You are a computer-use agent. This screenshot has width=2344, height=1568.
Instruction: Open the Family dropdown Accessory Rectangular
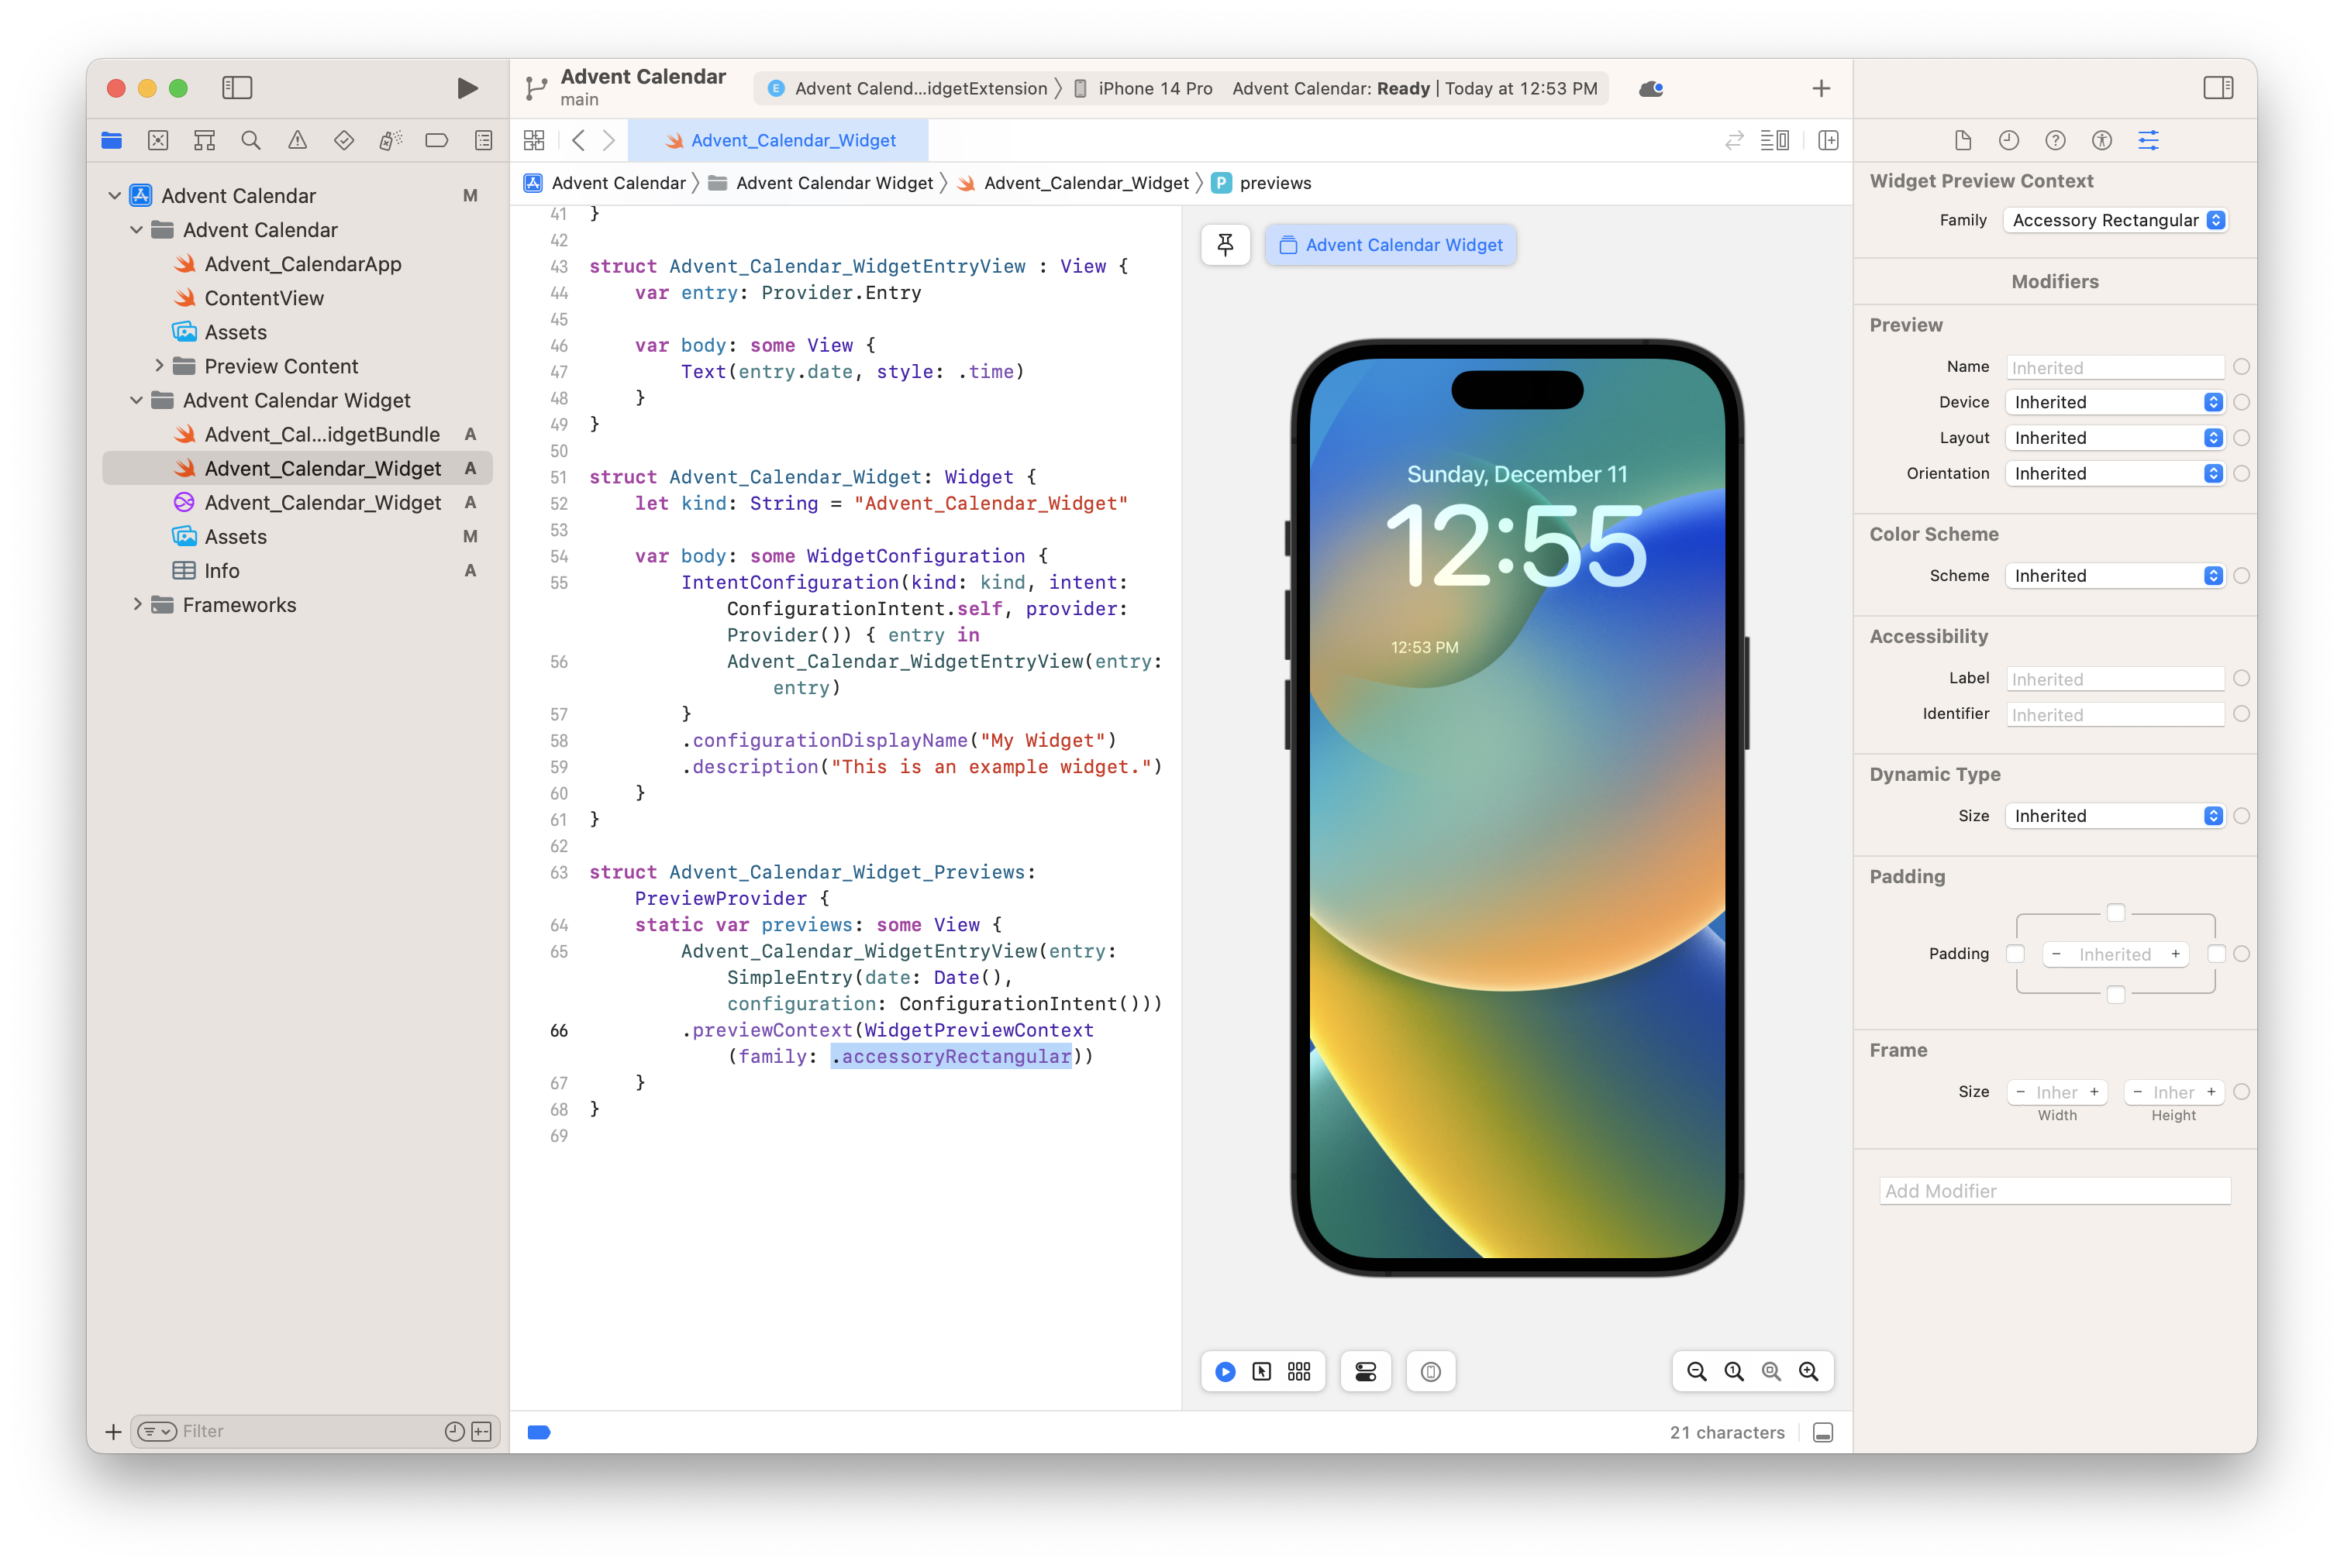coord(2115,220)
